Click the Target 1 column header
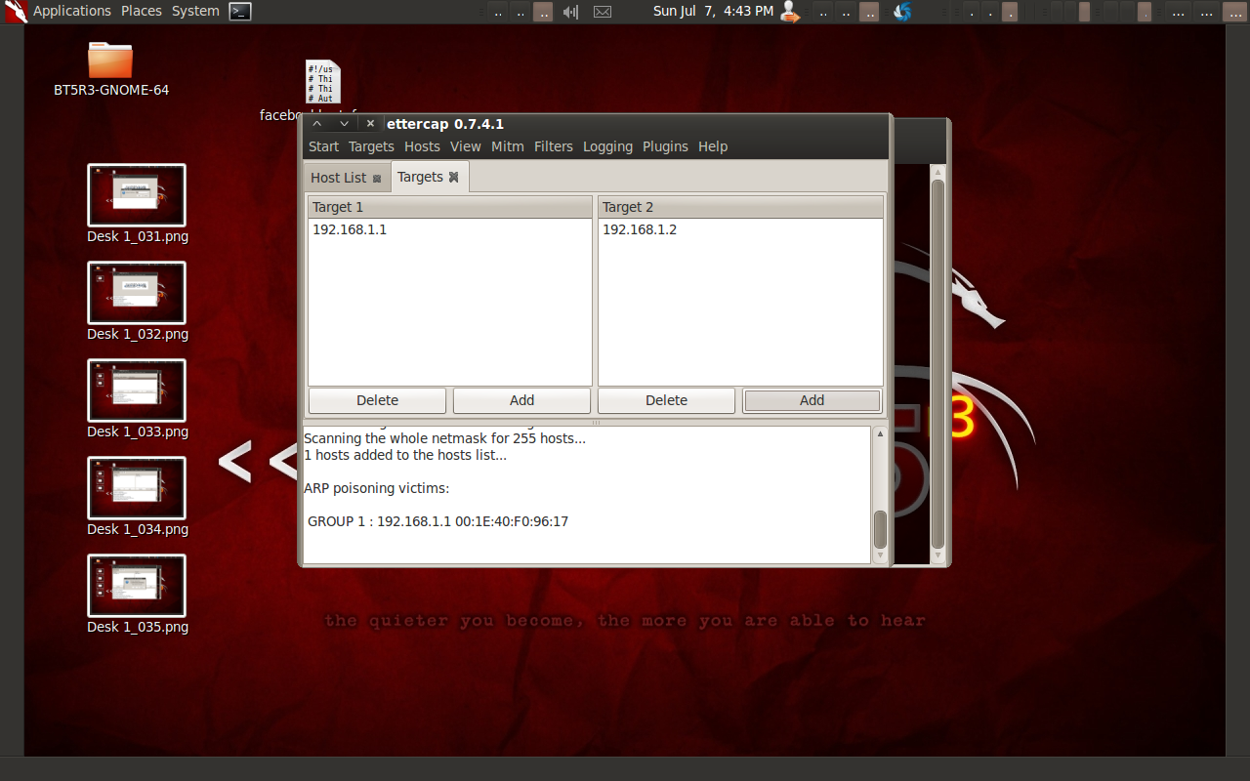Screen dimensions: 1250x781 click(450, 207)
